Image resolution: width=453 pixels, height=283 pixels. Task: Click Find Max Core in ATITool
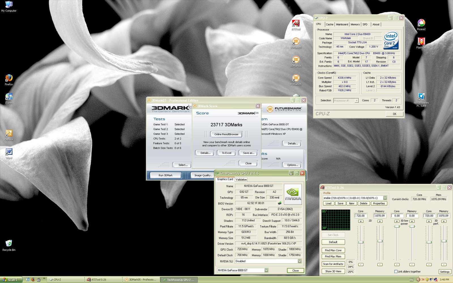click(x=333, y=250)
